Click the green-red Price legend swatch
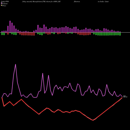Viewport: 130px width, 130px height. 2,5
